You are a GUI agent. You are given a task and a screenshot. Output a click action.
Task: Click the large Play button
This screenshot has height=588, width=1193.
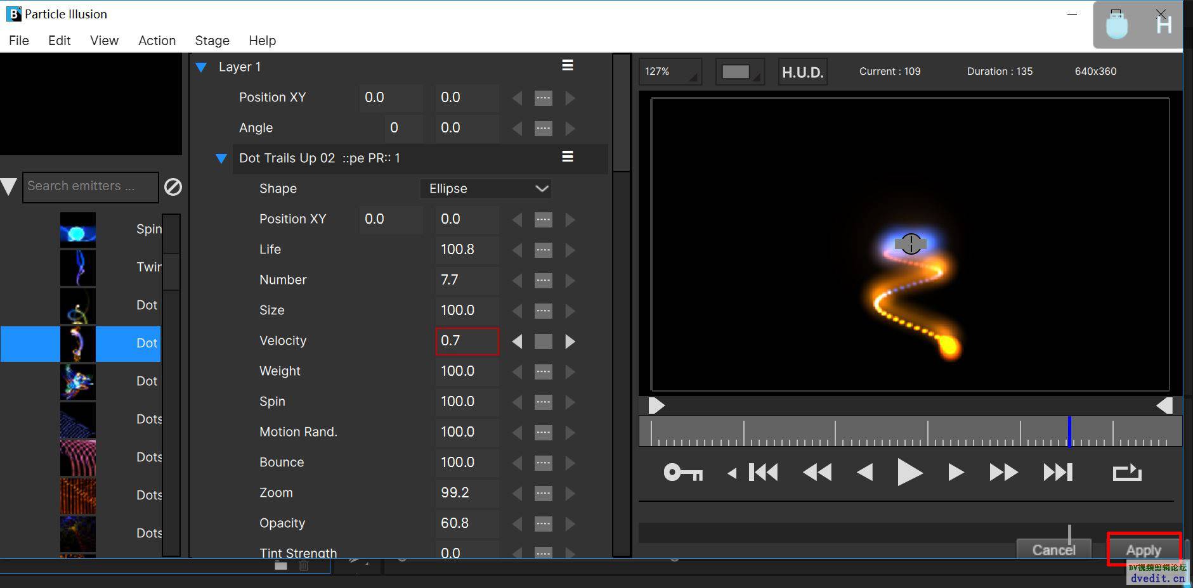point(909,473)
